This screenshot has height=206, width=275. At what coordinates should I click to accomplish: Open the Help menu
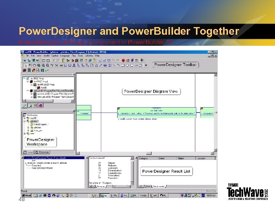(x=97, y=56)
